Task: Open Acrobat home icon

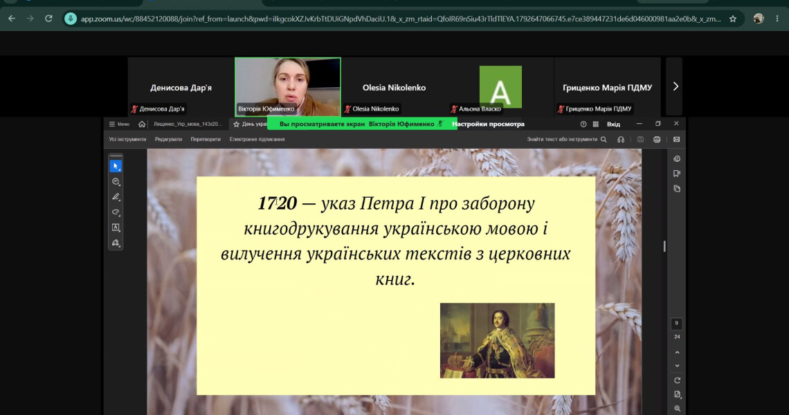Action: (142, 124)
